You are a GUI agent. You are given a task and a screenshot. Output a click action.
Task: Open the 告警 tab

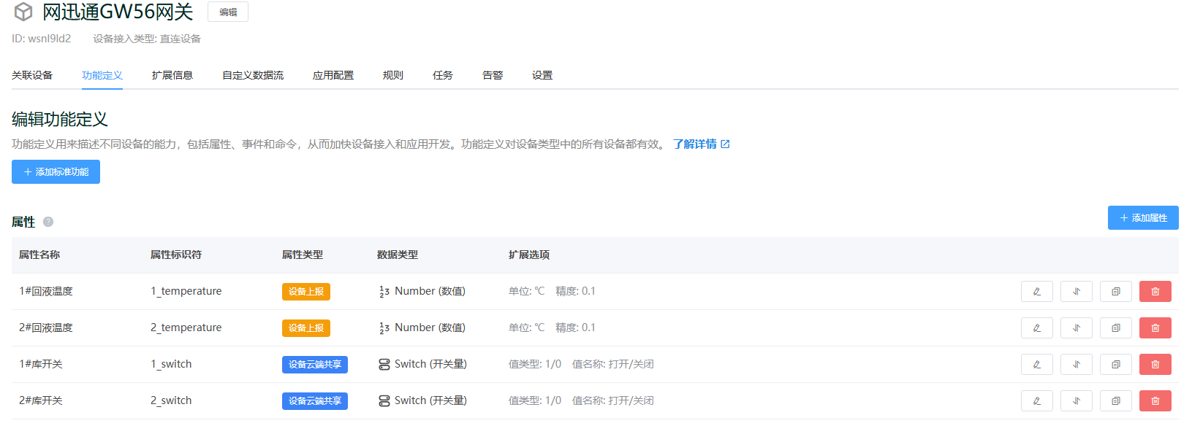pyautogui.click(x=493, y=75)
